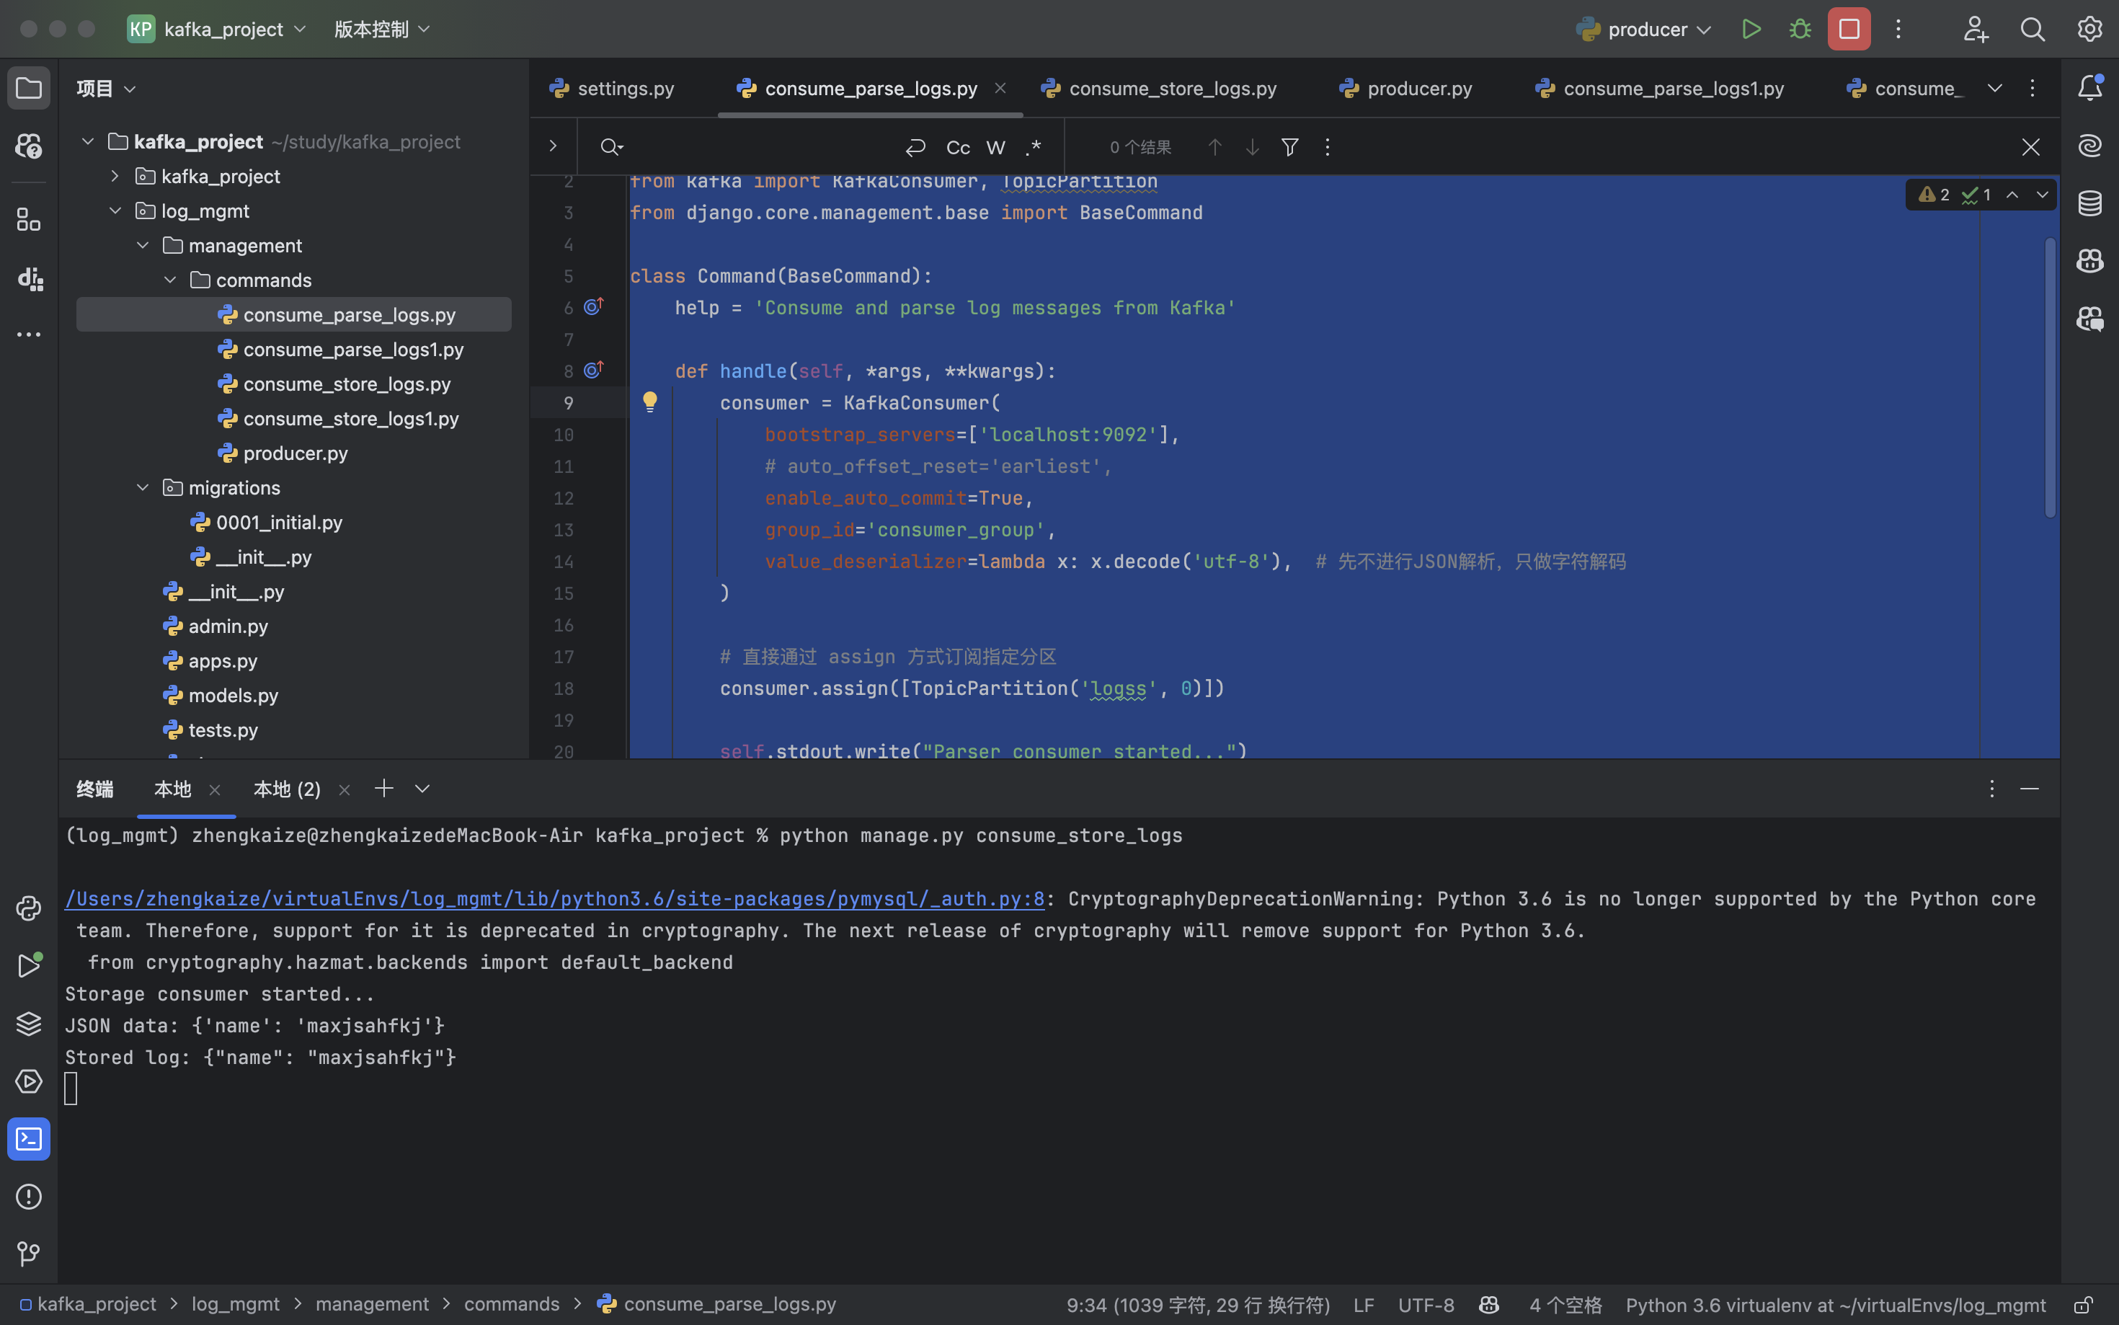Open the Database tool window

2090,203
